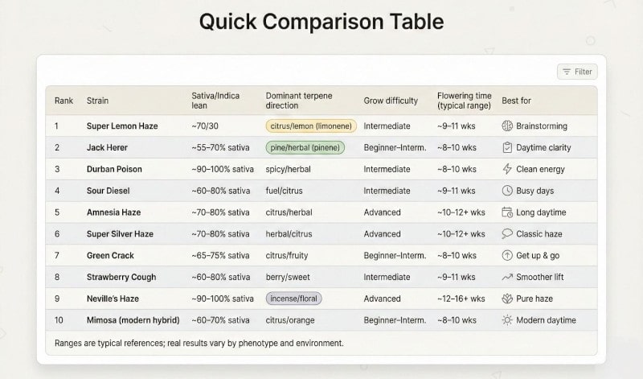The height and width of the screenshot is (379, 643).
Task: Click the trend line icon beside Smoother lift
Action: click(x=507, y=277)
